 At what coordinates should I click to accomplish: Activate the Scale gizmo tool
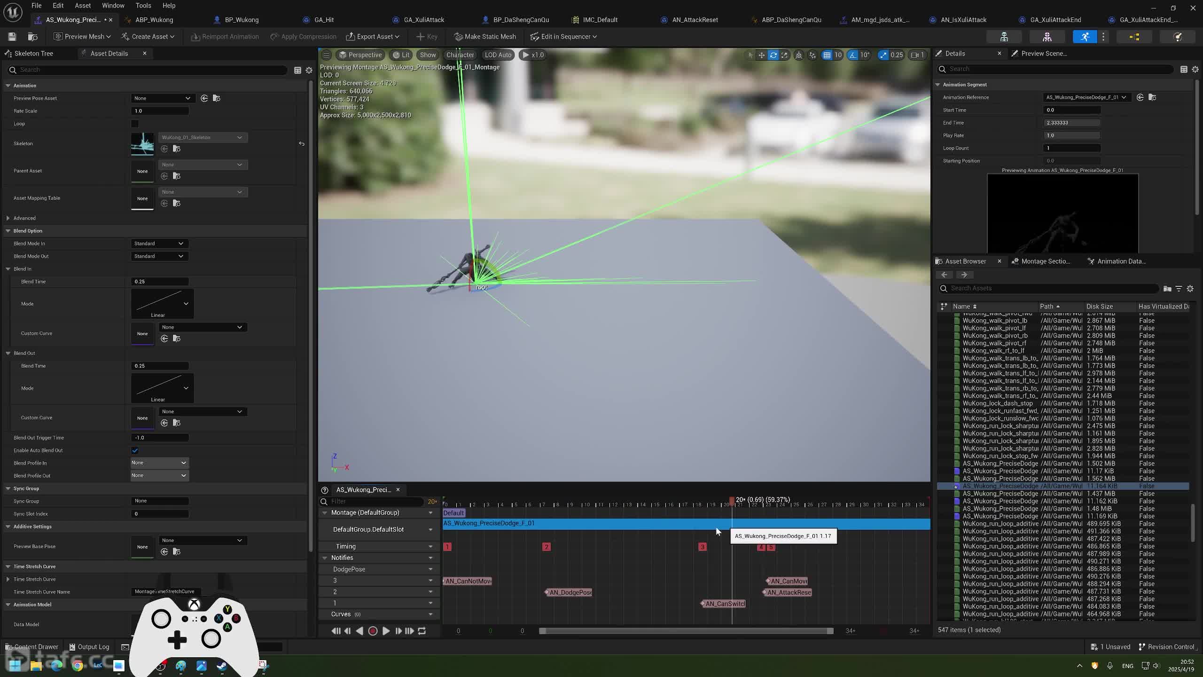coord(784,55)
